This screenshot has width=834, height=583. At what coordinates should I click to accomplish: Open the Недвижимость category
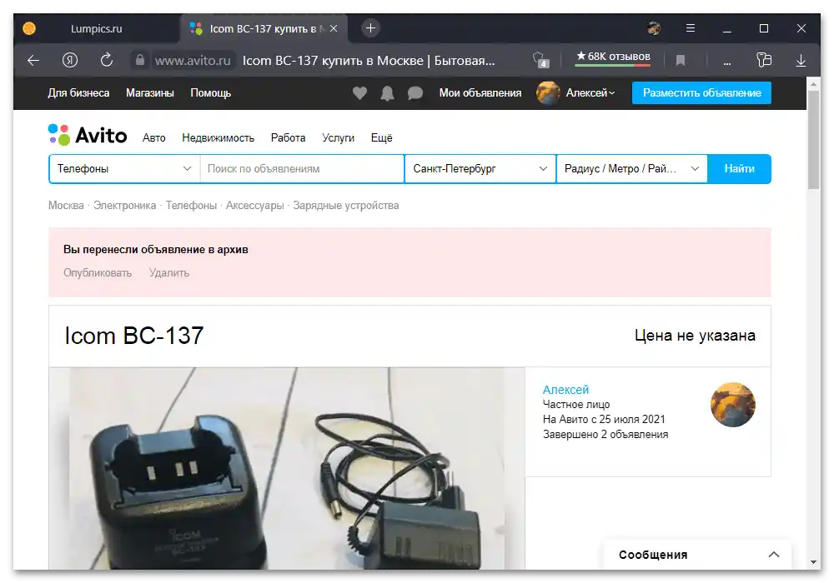(218, 138)
